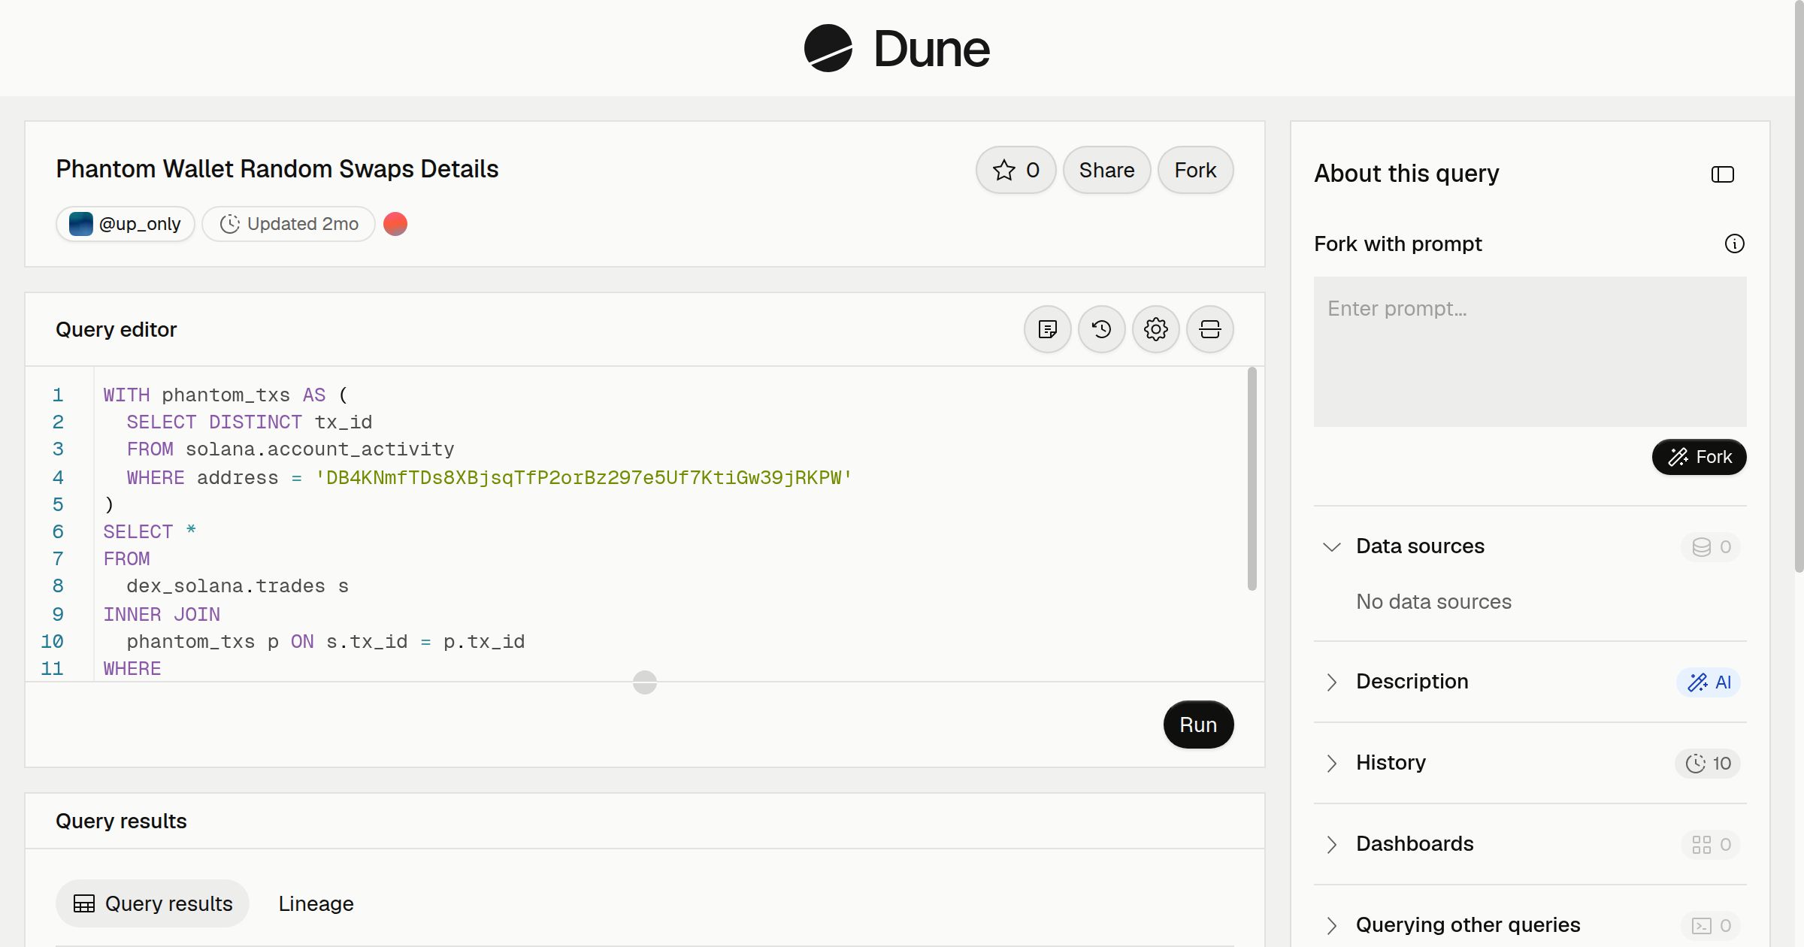Click the Dune logo icon
The image size is (1804, 947).
point(828,48)
